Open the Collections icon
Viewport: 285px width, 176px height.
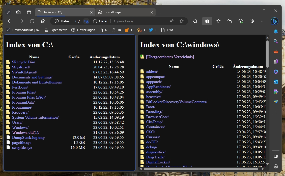pos(230,21)
